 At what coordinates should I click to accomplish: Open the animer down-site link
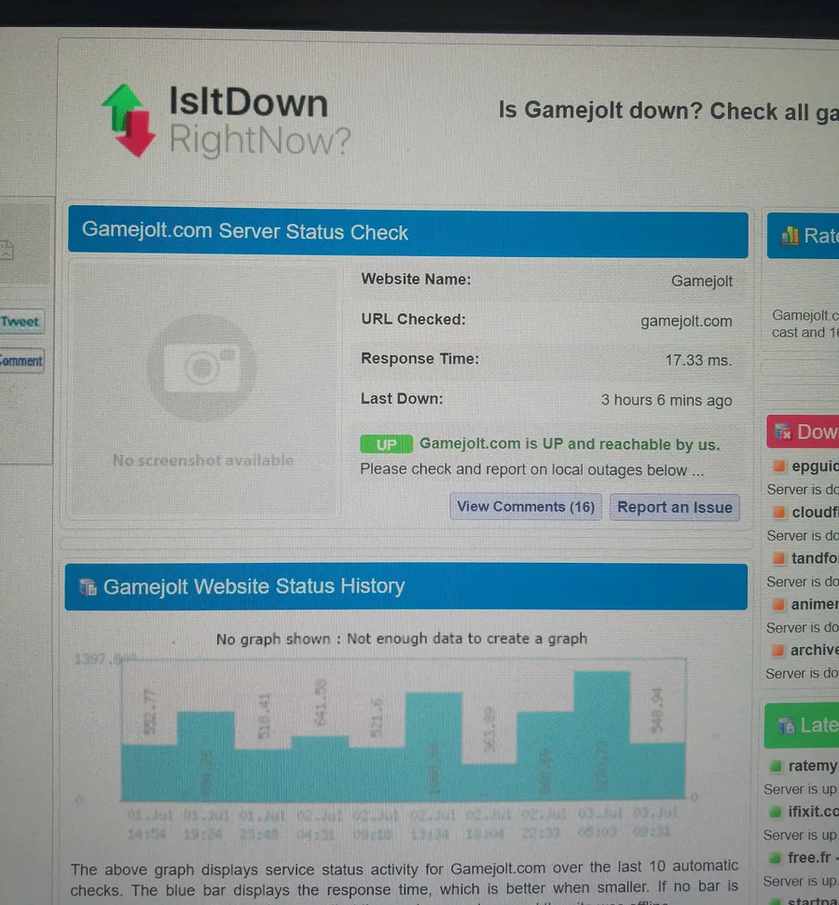pos(814,604)
